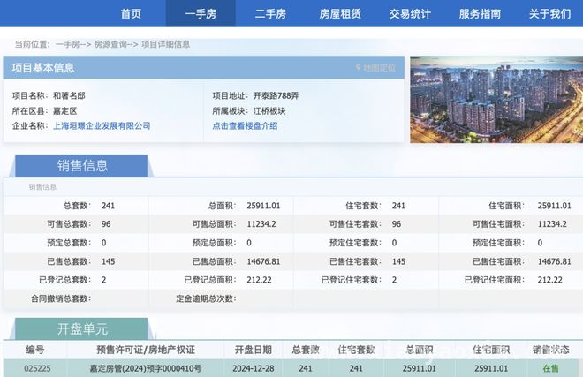Viewport: 583px width, 377px height.
Task: Click the 已售总面积 value 14676.81
Action: tap(263, 261)
